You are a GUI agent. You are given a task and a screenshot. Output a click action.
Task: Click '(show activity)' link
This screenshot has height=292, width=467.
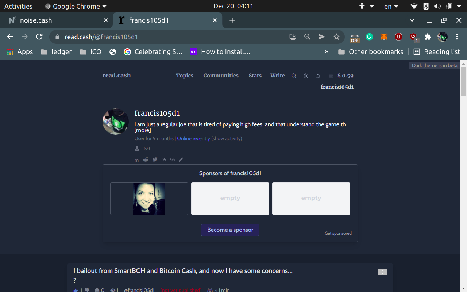227,139
